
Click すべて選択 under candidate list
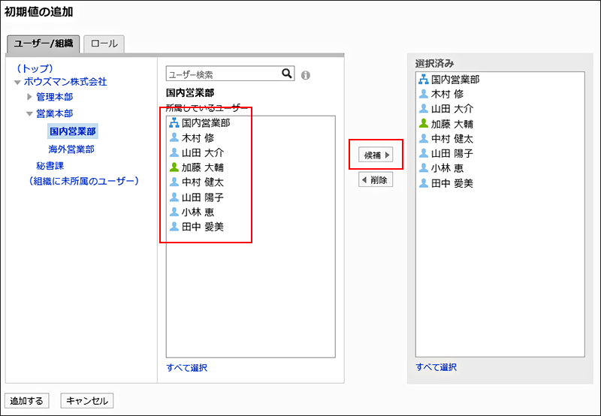pyautogui.click(x=186, y=368)
